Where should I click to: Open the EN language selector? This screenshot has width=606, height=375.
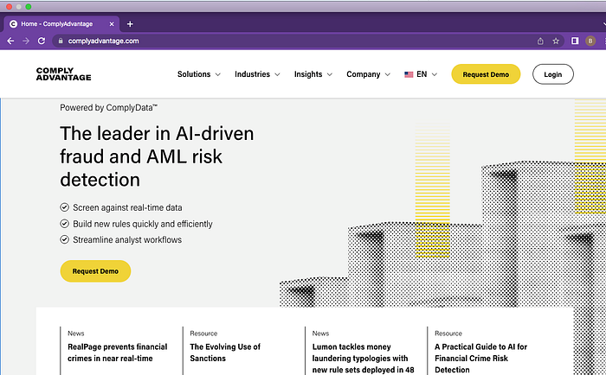(x=421, y=74)
